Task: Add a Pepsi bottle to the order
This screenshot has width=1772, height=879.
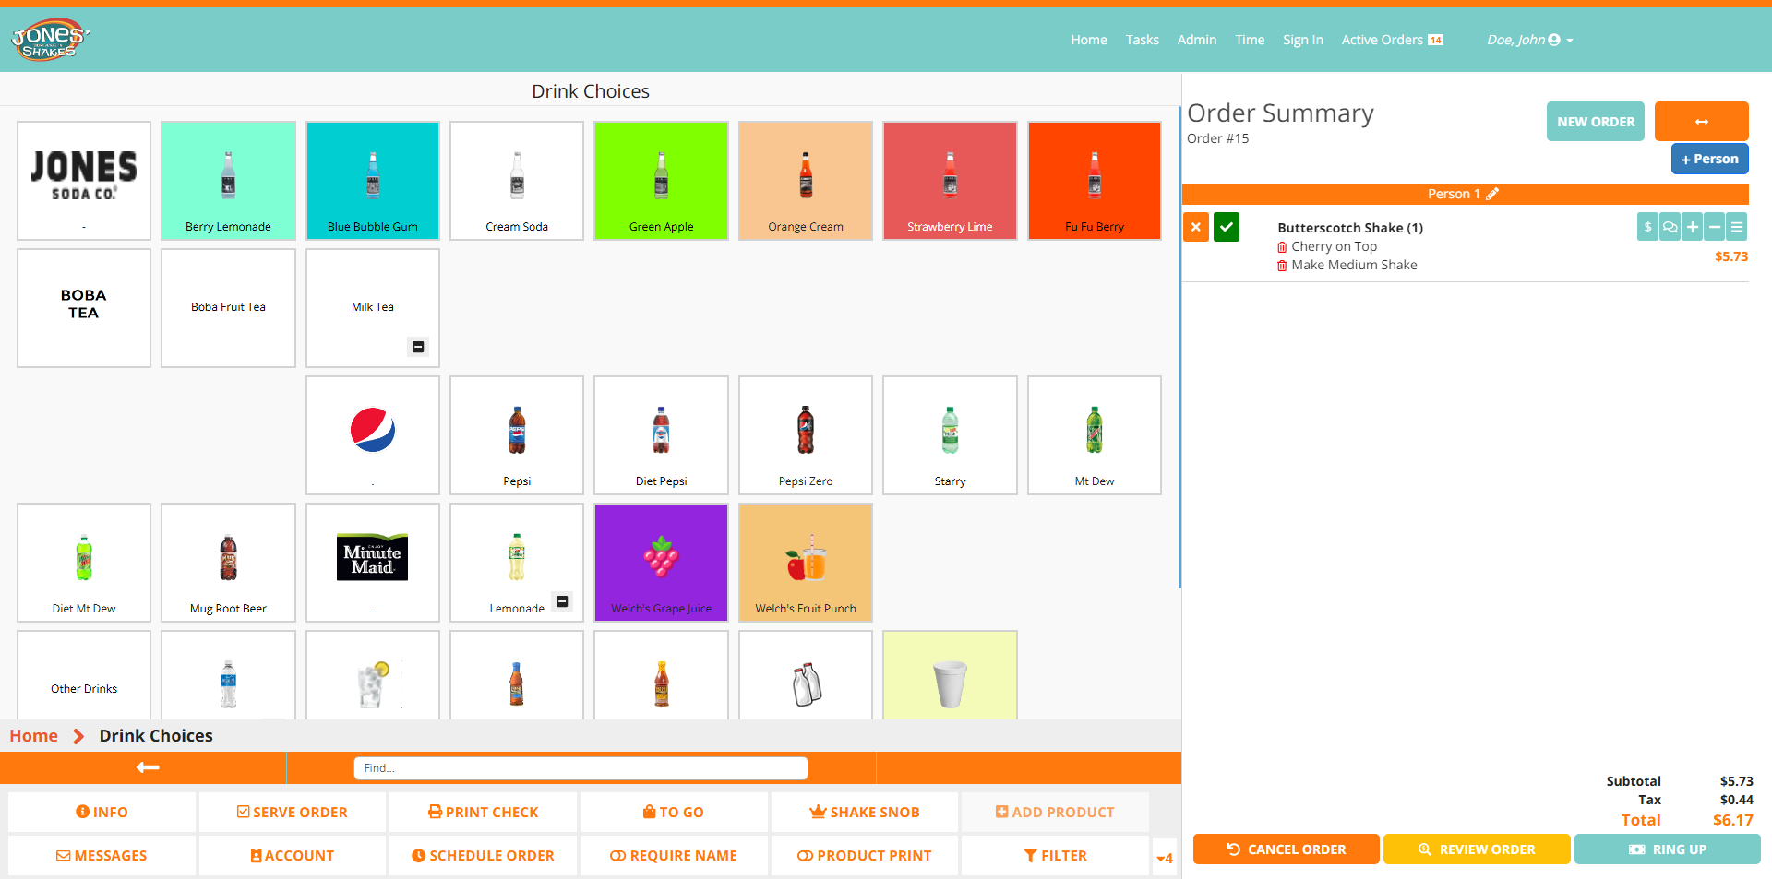Action: click(517, 435)
